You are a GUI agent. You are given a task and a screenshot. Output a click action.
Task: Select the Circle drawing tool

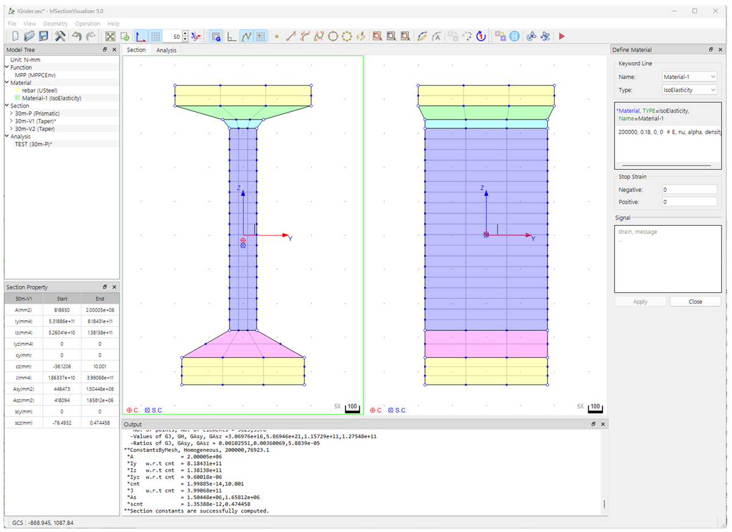tap(333, 37)
